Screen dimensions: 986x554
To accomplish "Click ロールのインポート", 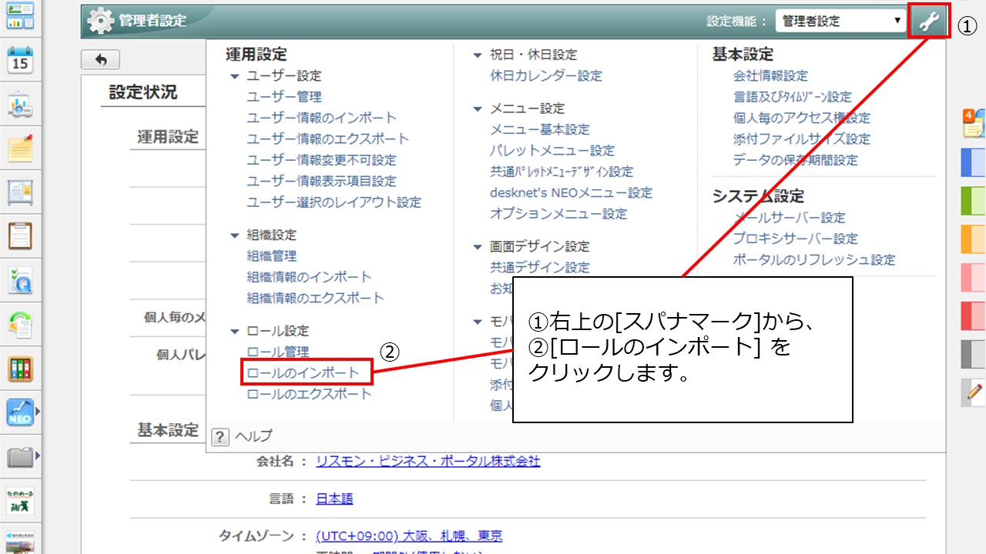I will tap(303, 373).
